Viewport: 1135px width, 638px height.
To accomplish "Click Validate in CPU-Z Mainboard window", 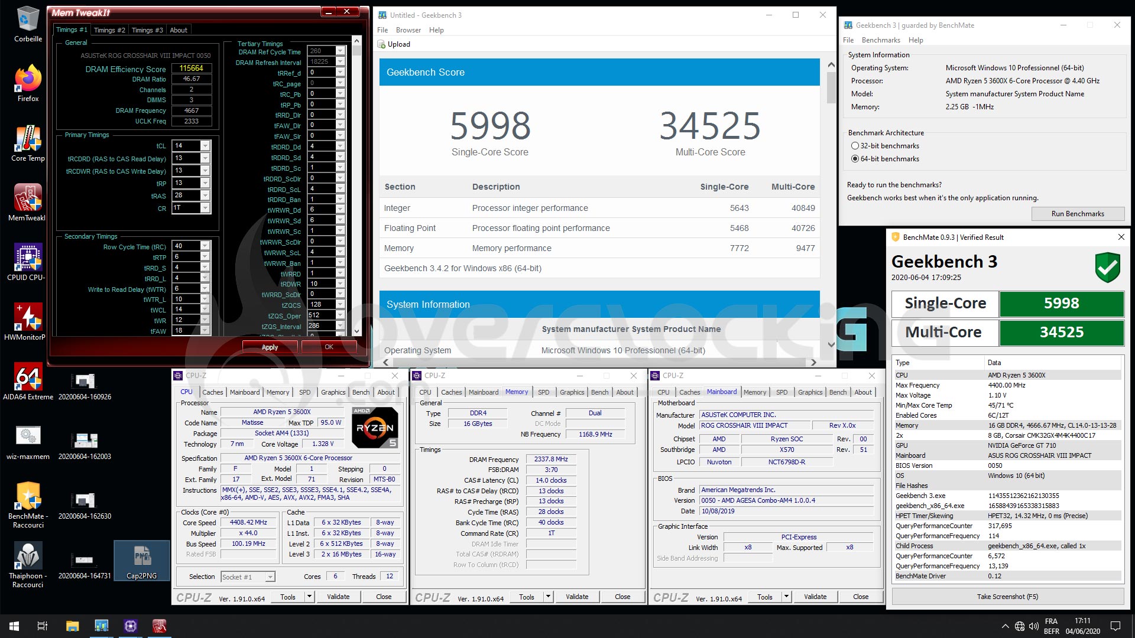I will 815,597.
